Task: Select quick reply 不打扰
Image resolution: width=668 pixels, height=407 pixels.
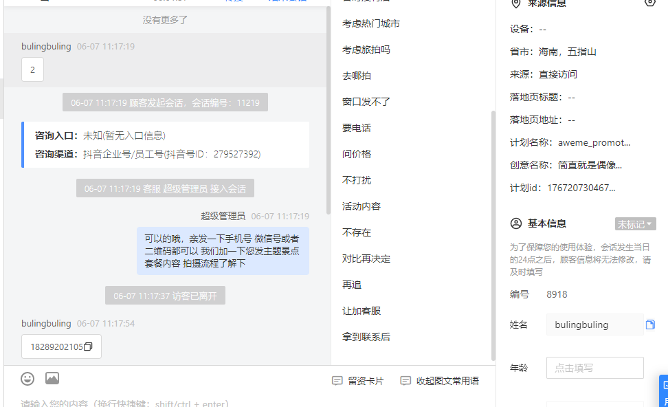Action: 357,180
